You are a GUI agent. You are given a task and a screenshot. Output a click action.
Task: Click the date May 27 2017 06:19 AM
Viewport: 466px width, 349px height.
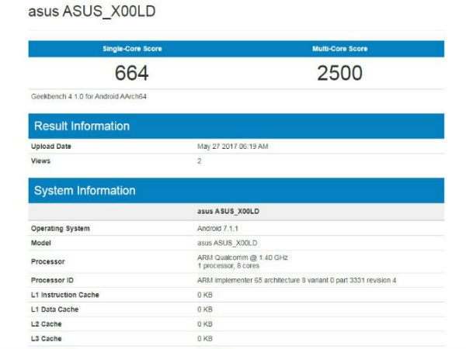coord(233,147)
